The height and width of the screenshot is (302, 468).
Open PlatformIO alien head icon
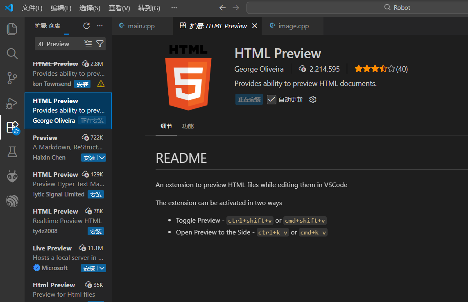pyautogui.click(x=12, y=176)
